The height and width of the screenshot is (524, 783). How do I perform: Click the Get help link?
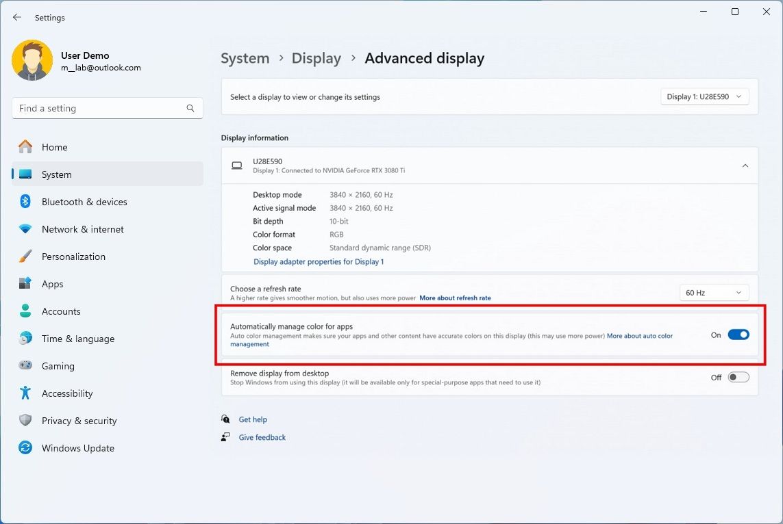click(253, 419)
